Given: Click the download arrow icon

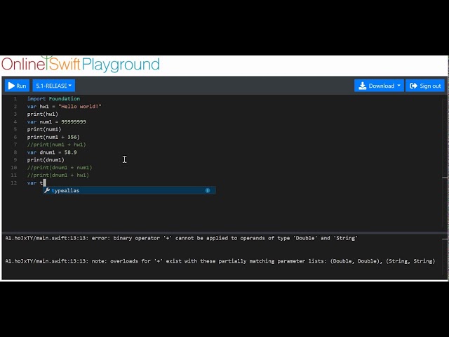Looking at the screenshot, I should pyautogui.click(x=362, y=86).
